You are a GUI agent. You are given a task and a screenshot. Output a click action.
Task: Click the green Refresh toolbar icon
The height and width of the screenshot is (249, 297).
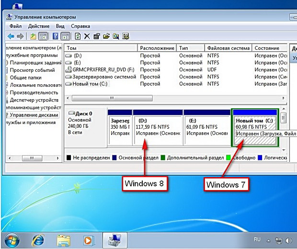pos(78,36)
